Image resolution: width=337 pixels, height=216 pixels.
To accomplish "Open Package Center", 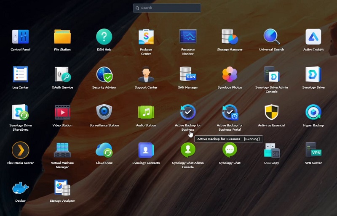I will [146, 37].
